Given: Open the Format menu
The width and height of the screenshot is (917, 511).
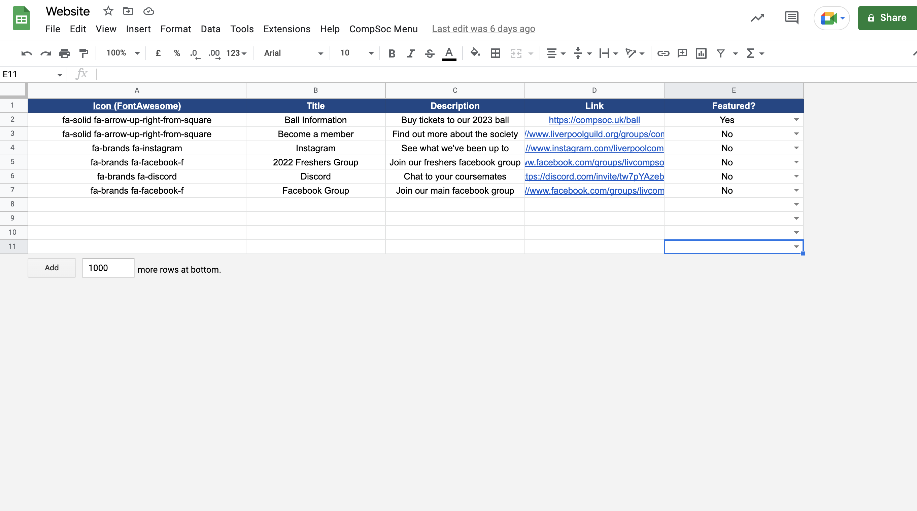Looking at the screenshot, I should pos(176,29).
